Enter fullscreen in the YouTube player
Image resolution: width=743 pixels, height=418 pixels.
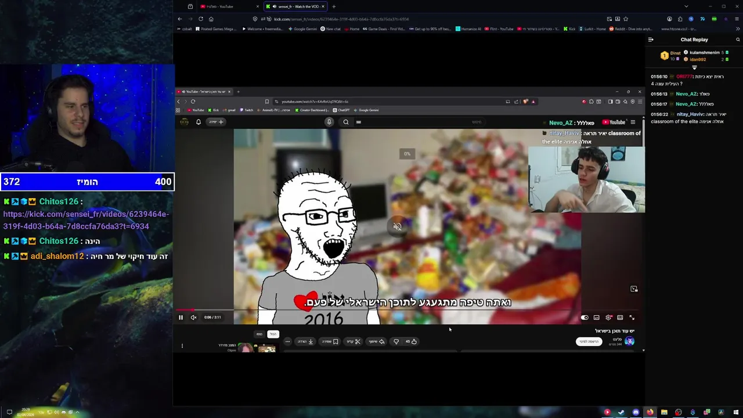(x=632, y=318)
